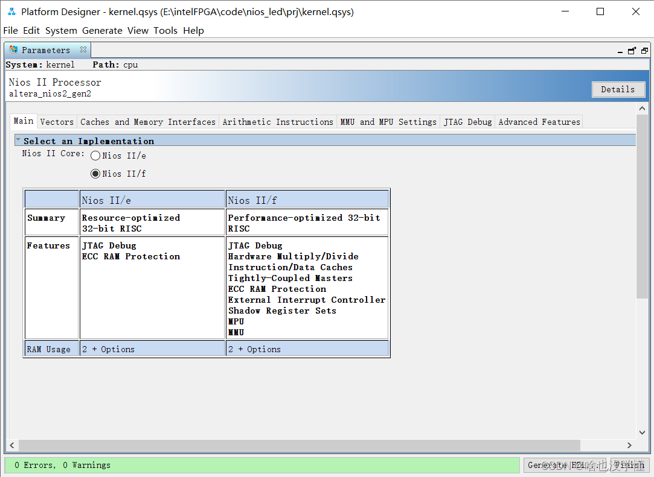Click the 'altera_nios2_gen2' component name

tap(50, 93)
